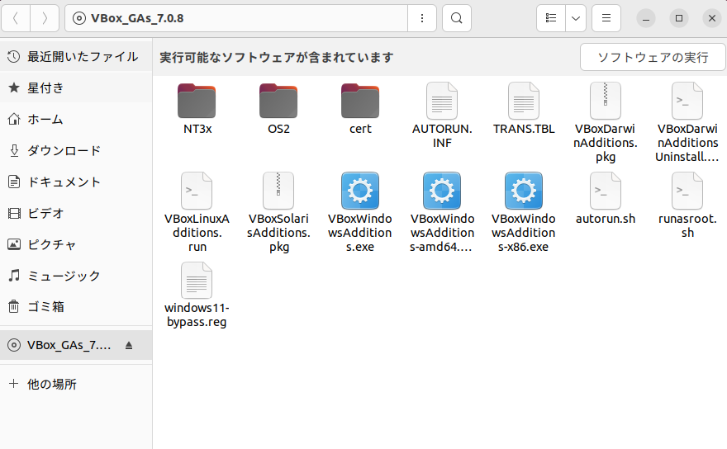Select 星付き in the sidebar
Screen dimensions: 727x449
pos(76,87)
